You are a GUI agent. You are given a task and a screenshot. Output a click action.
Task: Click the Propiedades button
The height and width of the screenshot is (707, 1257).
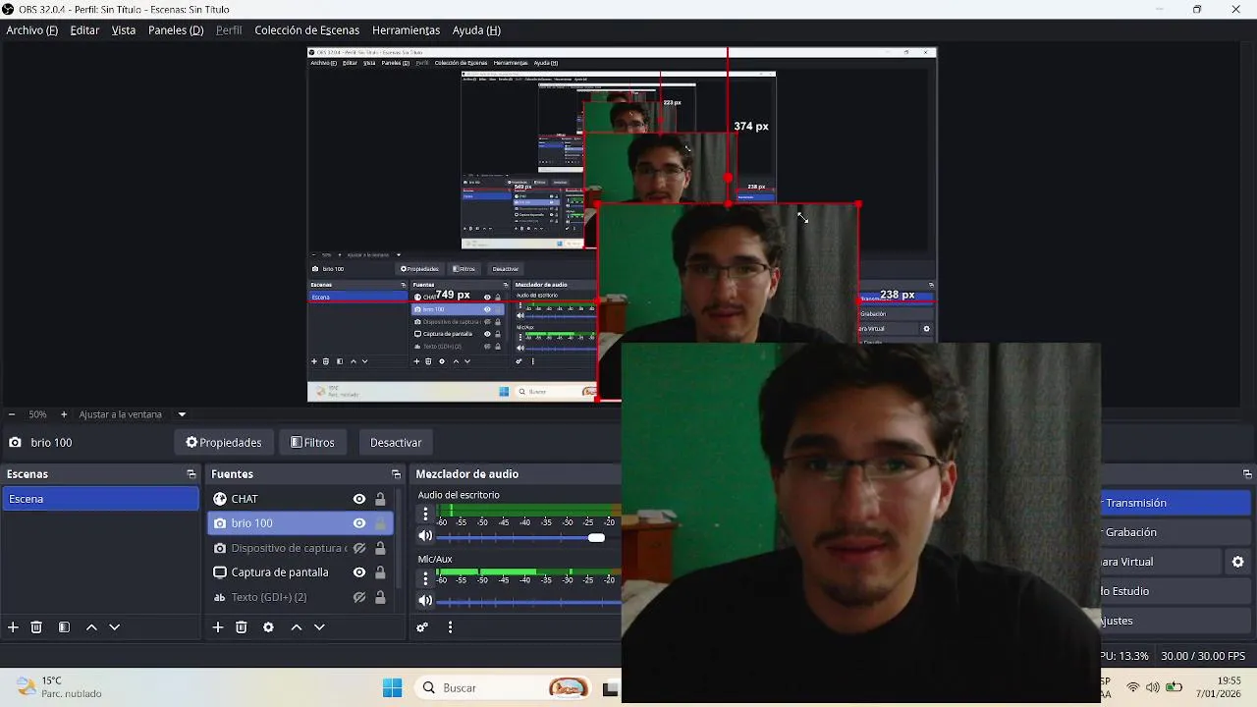click(x=224, y=443)
